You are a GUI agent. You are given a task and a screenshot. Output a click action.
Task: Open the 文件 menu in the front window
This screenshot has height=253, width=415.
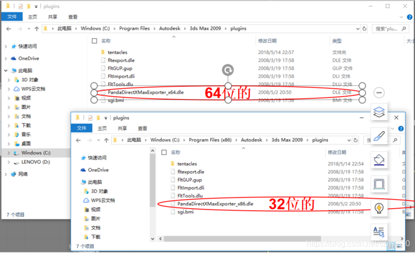coord(82,128)
